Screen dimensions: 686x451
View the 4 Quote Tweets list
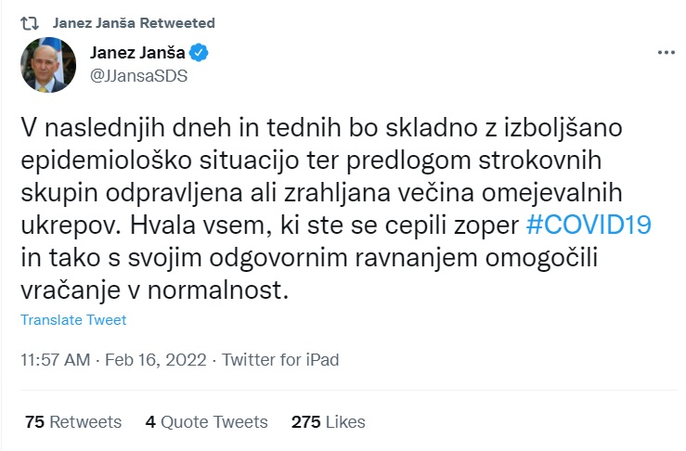pyautogui.click(x=206, y=421)
